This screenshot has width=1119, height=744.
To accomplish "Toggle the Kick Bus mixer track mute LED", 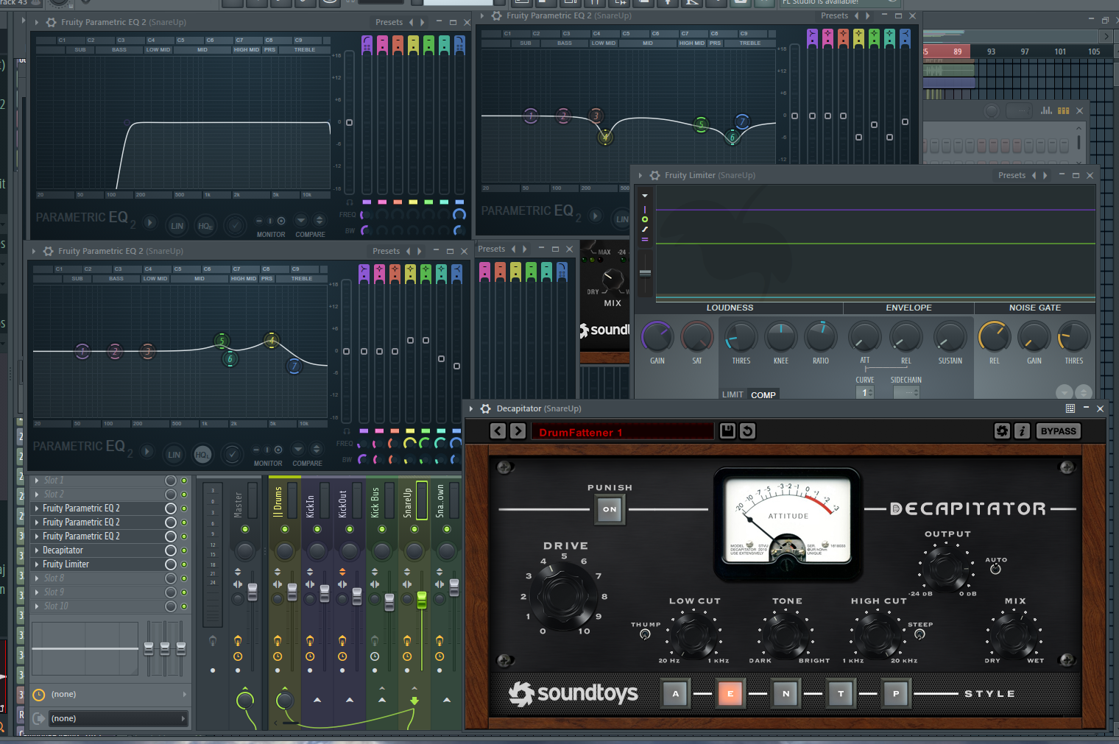I will [x=382, y=529].
